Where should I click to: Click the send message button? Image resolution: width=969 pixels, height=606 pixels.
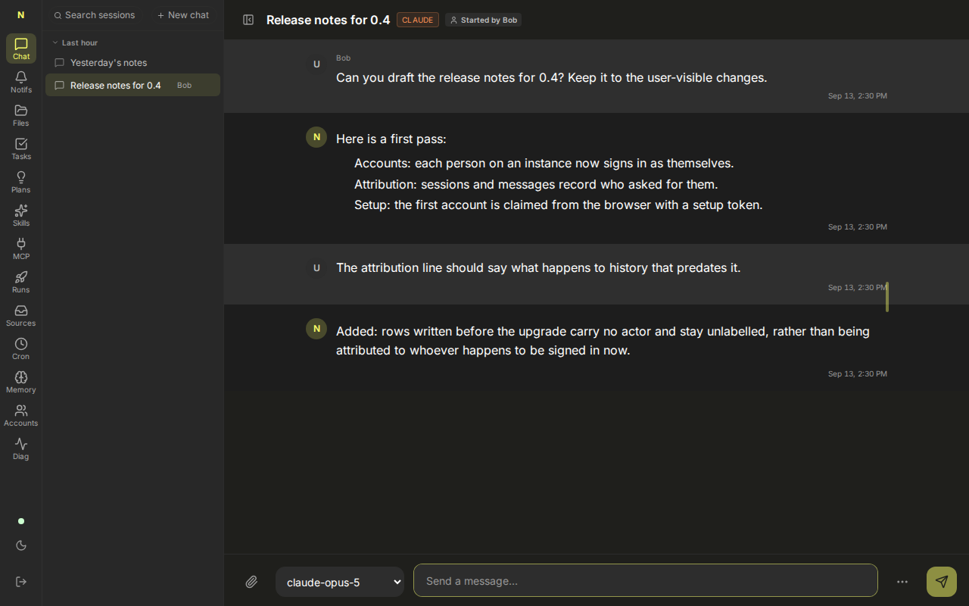pos(942,582)
